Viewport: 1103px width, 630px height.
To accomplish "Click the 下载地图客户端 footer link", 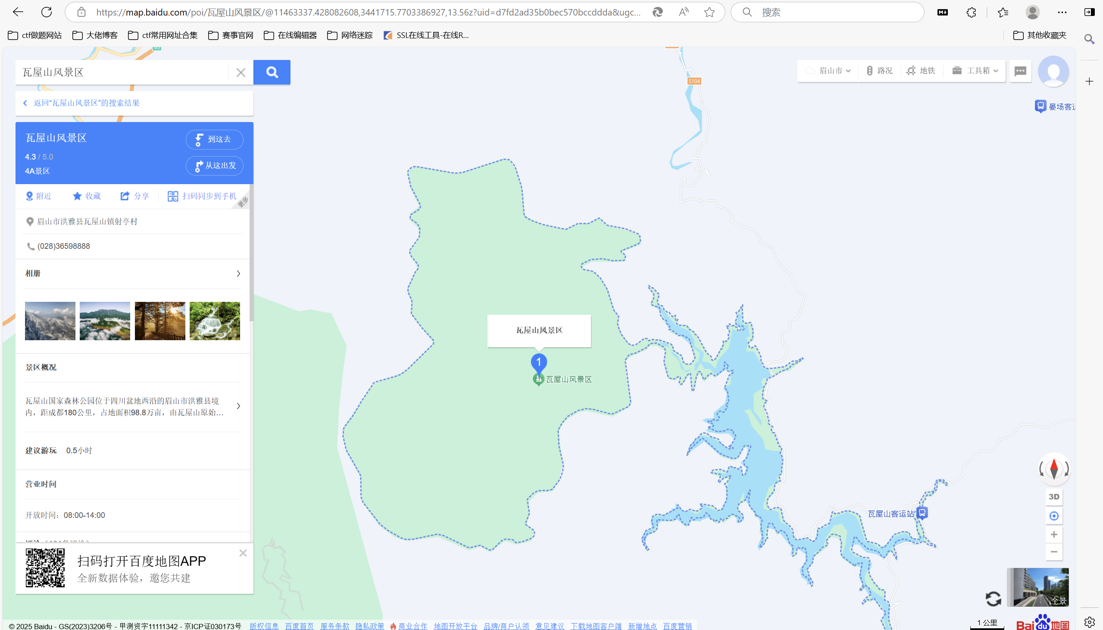I will point(596,626).
